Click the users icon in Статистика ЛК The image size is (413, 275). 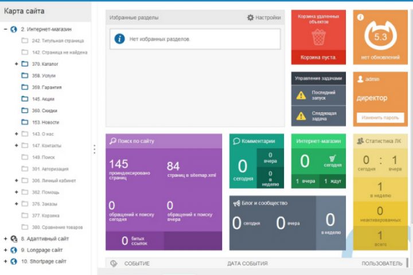[x=360, y=141]
